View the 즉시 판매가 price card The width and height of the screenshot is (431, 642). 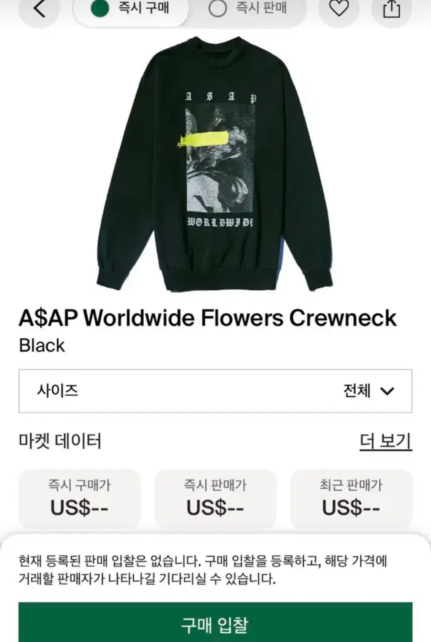[215, 499]
